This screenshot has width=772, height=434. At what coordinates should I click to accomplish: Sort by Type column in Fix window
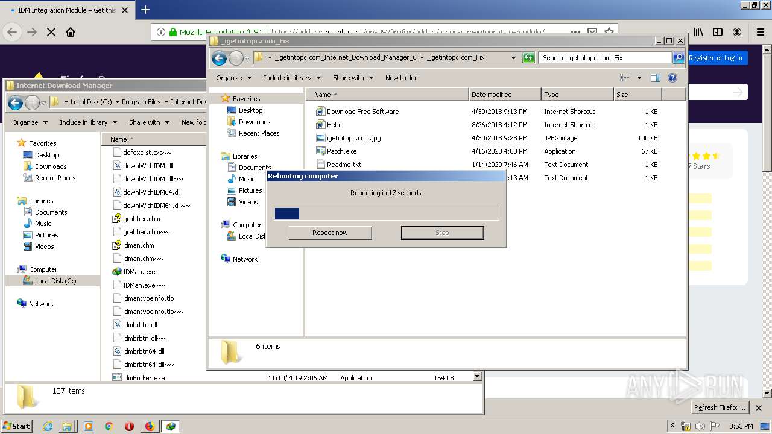click(x=577, y=95)
